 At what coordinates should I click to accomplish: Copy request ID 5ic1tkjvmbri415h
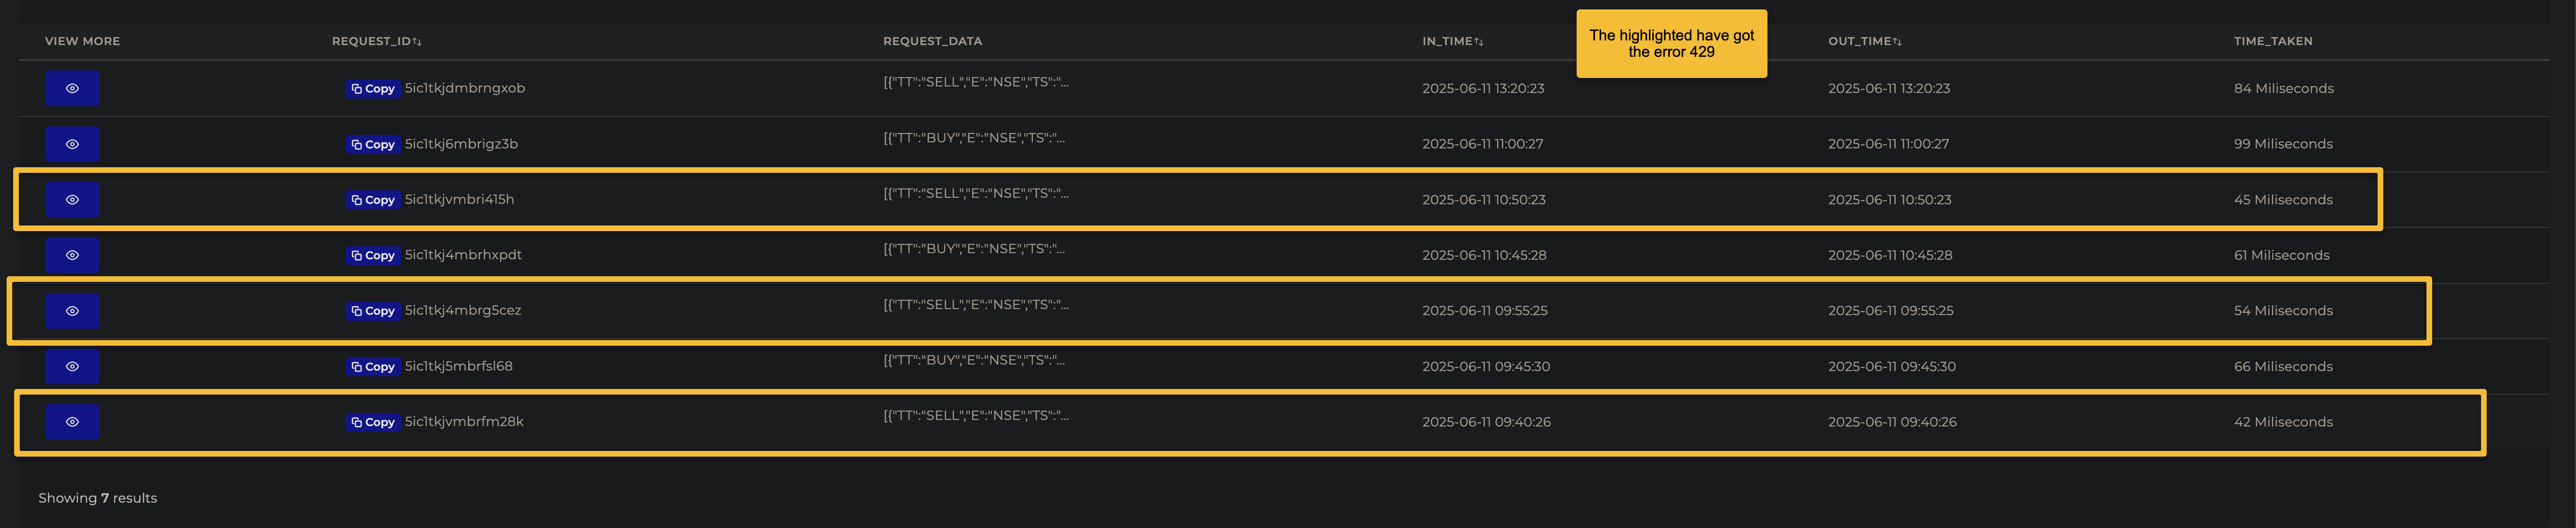point(373,200)
